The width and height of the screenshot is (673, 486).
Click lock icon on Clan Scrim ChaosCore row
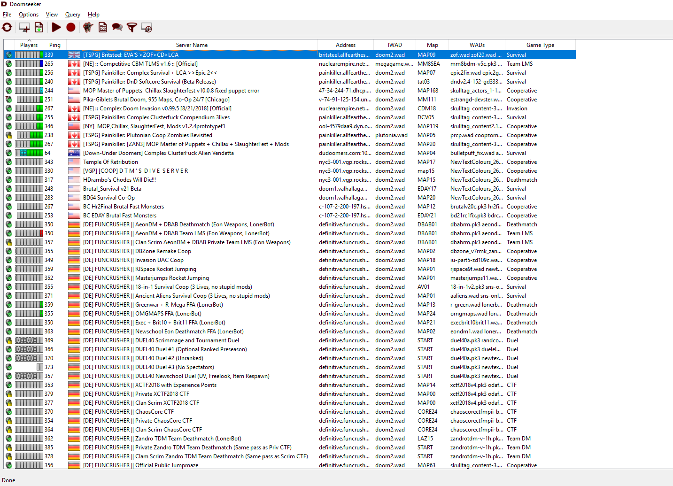pos(8,430)
